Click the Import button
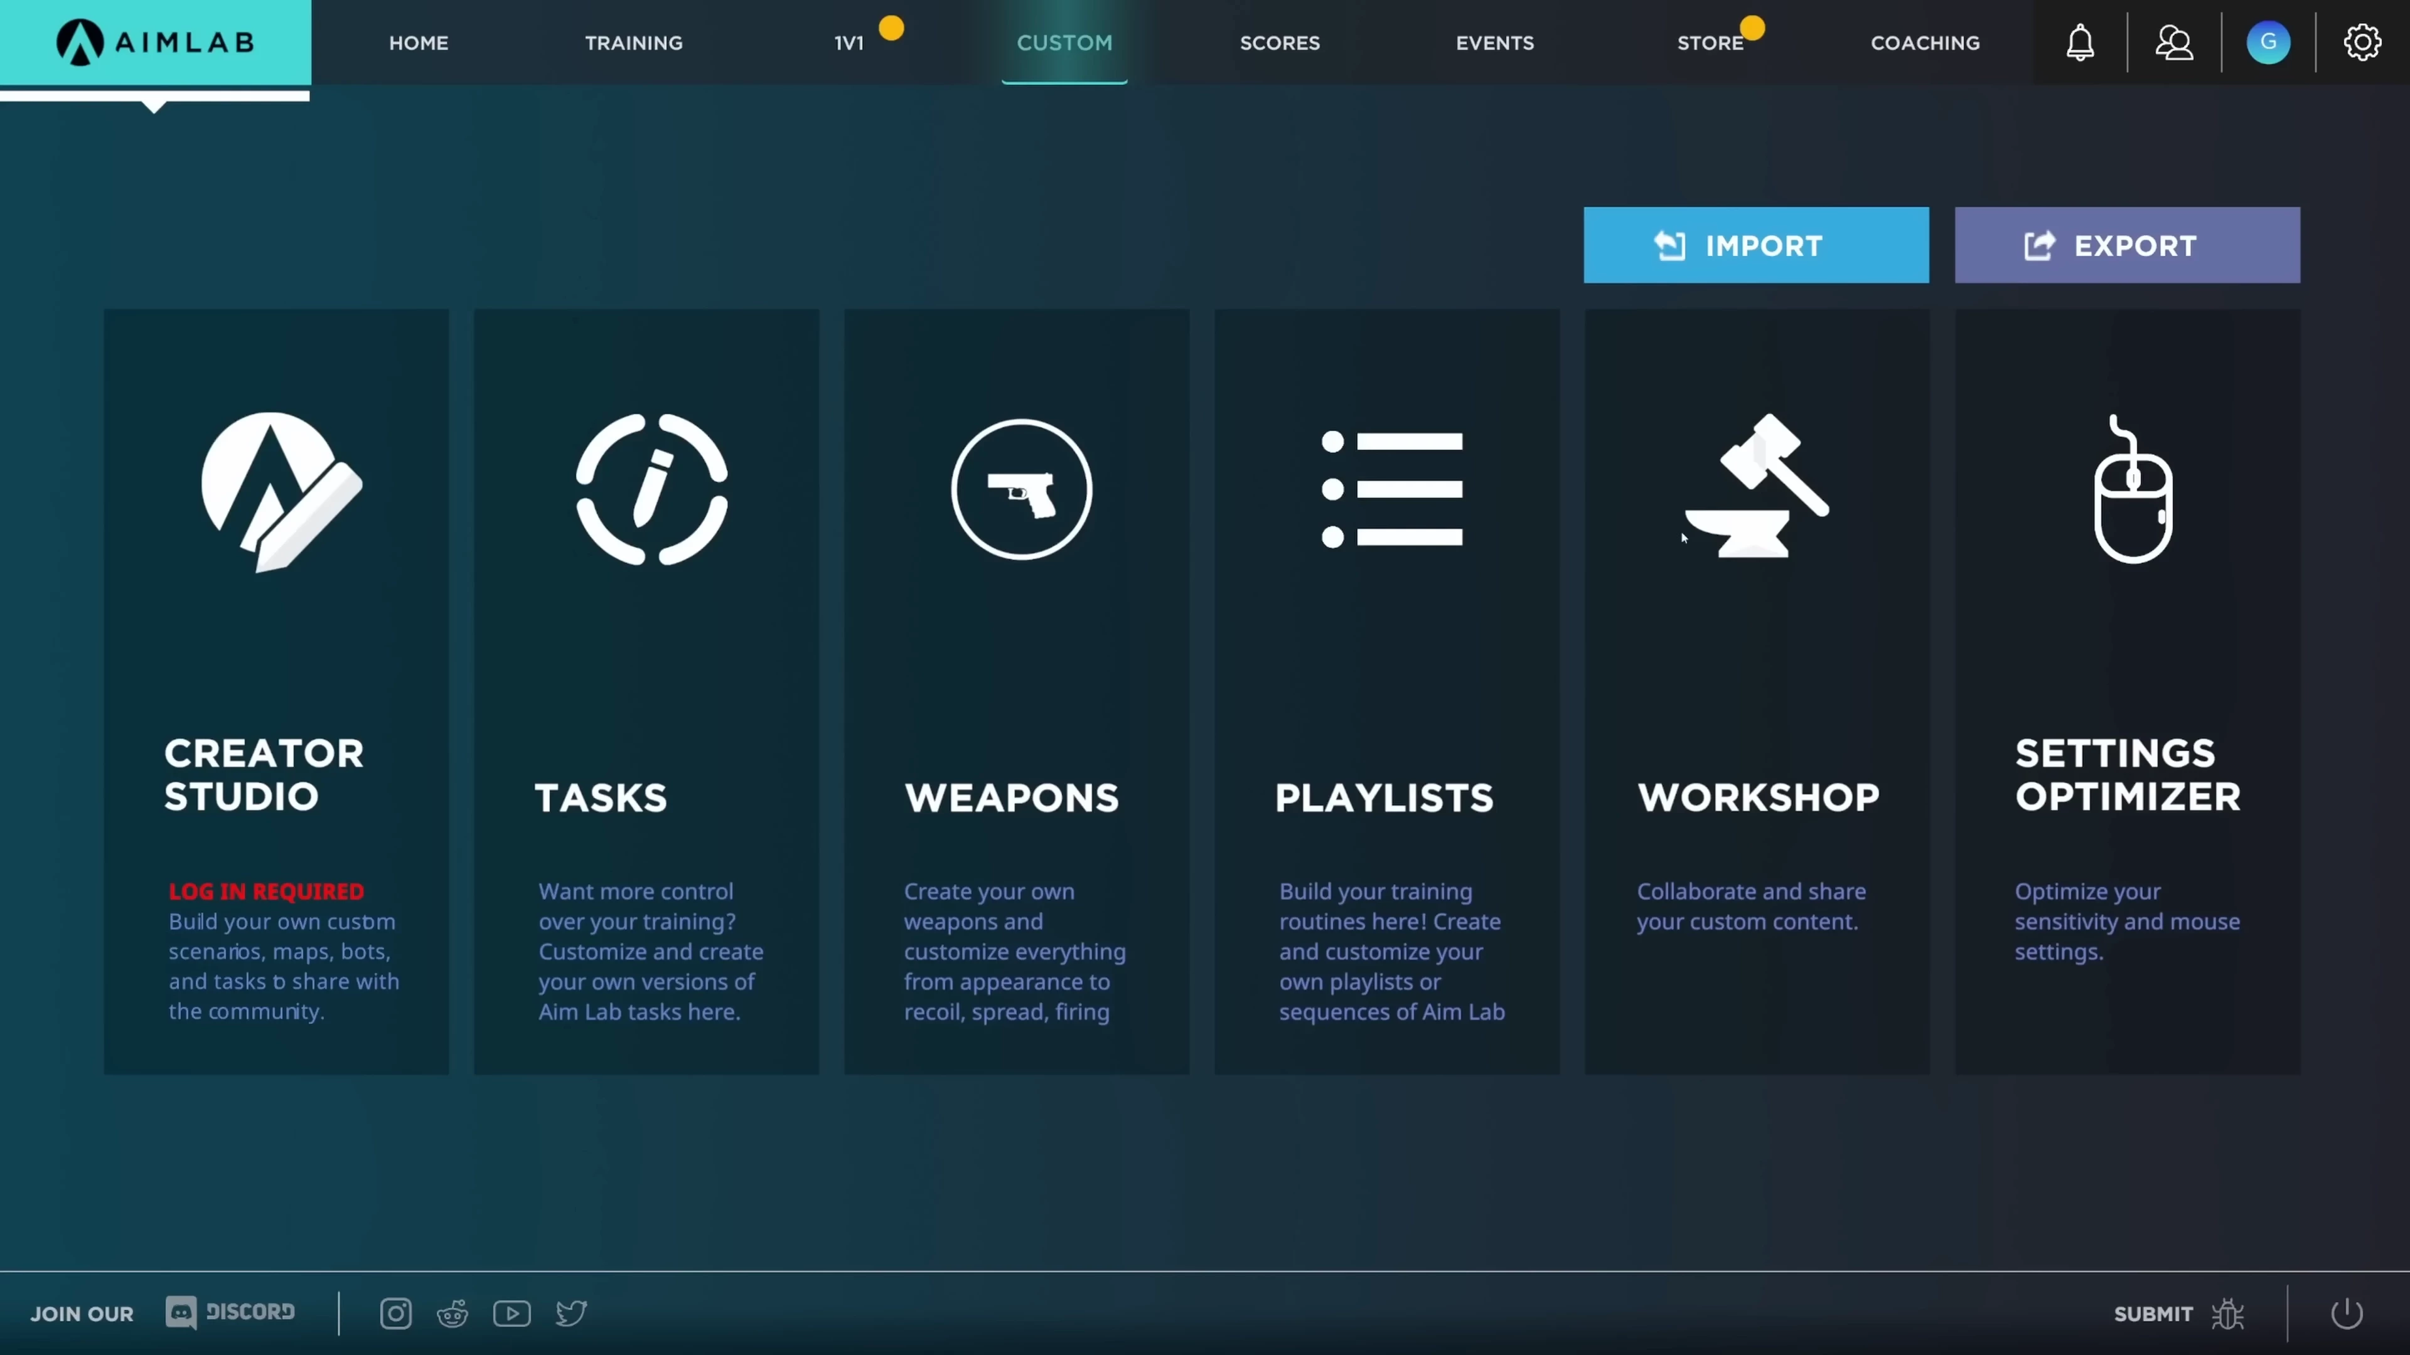 tap(1756, 245)
